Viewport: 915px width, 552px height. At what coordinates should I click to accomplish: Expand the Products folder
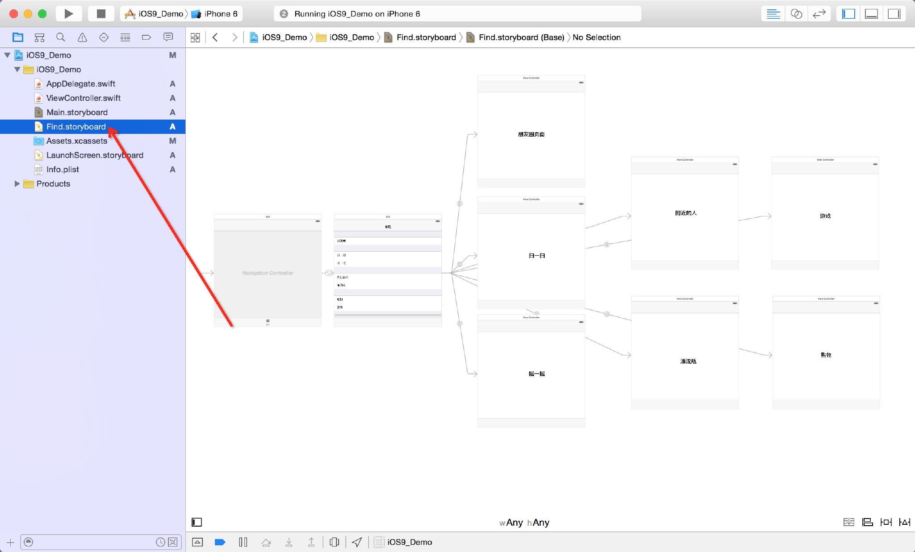pos(17,184)
